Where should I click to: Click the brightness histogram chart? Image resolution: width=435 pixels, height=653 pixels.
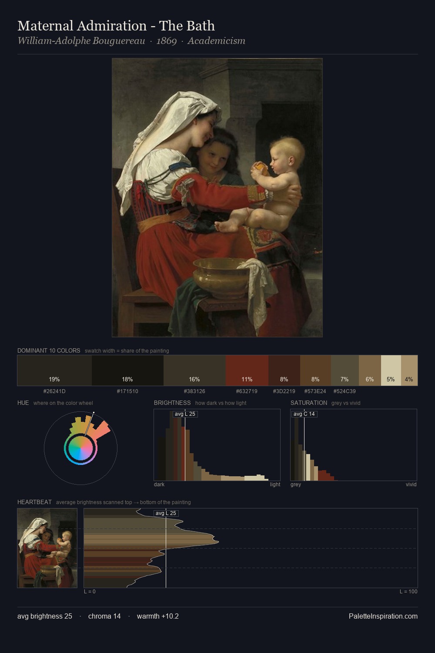pos(217,445)
